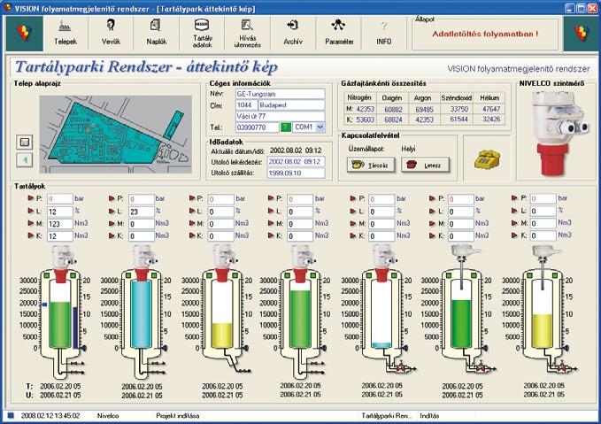Open the Paraméter toolbar item

(x=339, y=34)
